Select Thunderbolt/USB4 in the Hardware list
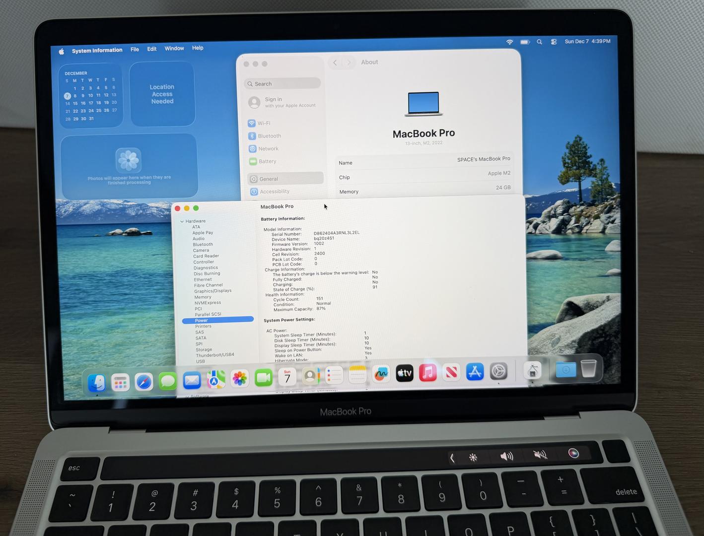This screenshot has width=704, height=536. [x=215, y=355]
